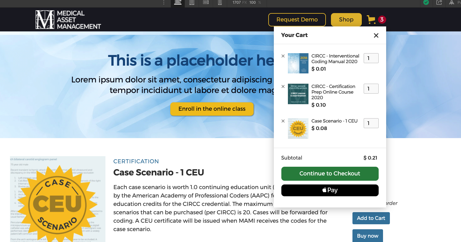This screenshot has width=461, height=242.
Task: Click the 100 % zoom value
Action: tap(255, 2)
